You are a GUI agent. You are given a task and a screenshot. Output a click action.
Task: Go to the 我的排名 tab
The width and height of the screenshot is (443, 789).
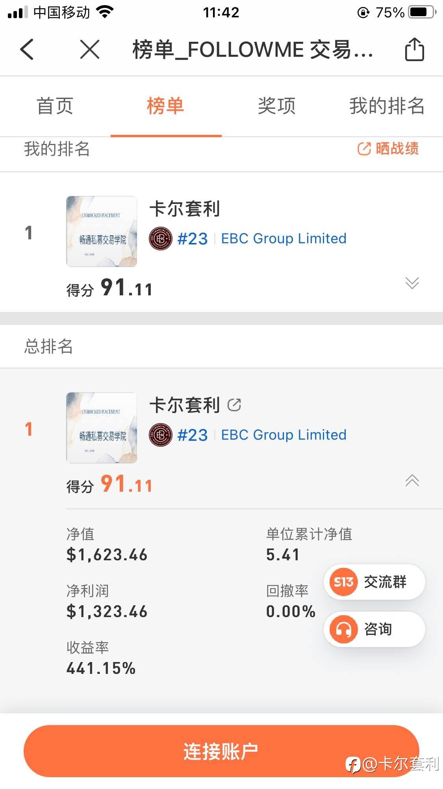coord(387,106)
